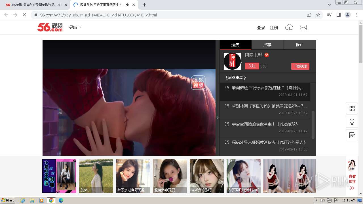363x204 pixels.
Task: Switch to the 推广 tab
Action: (300, 45)
